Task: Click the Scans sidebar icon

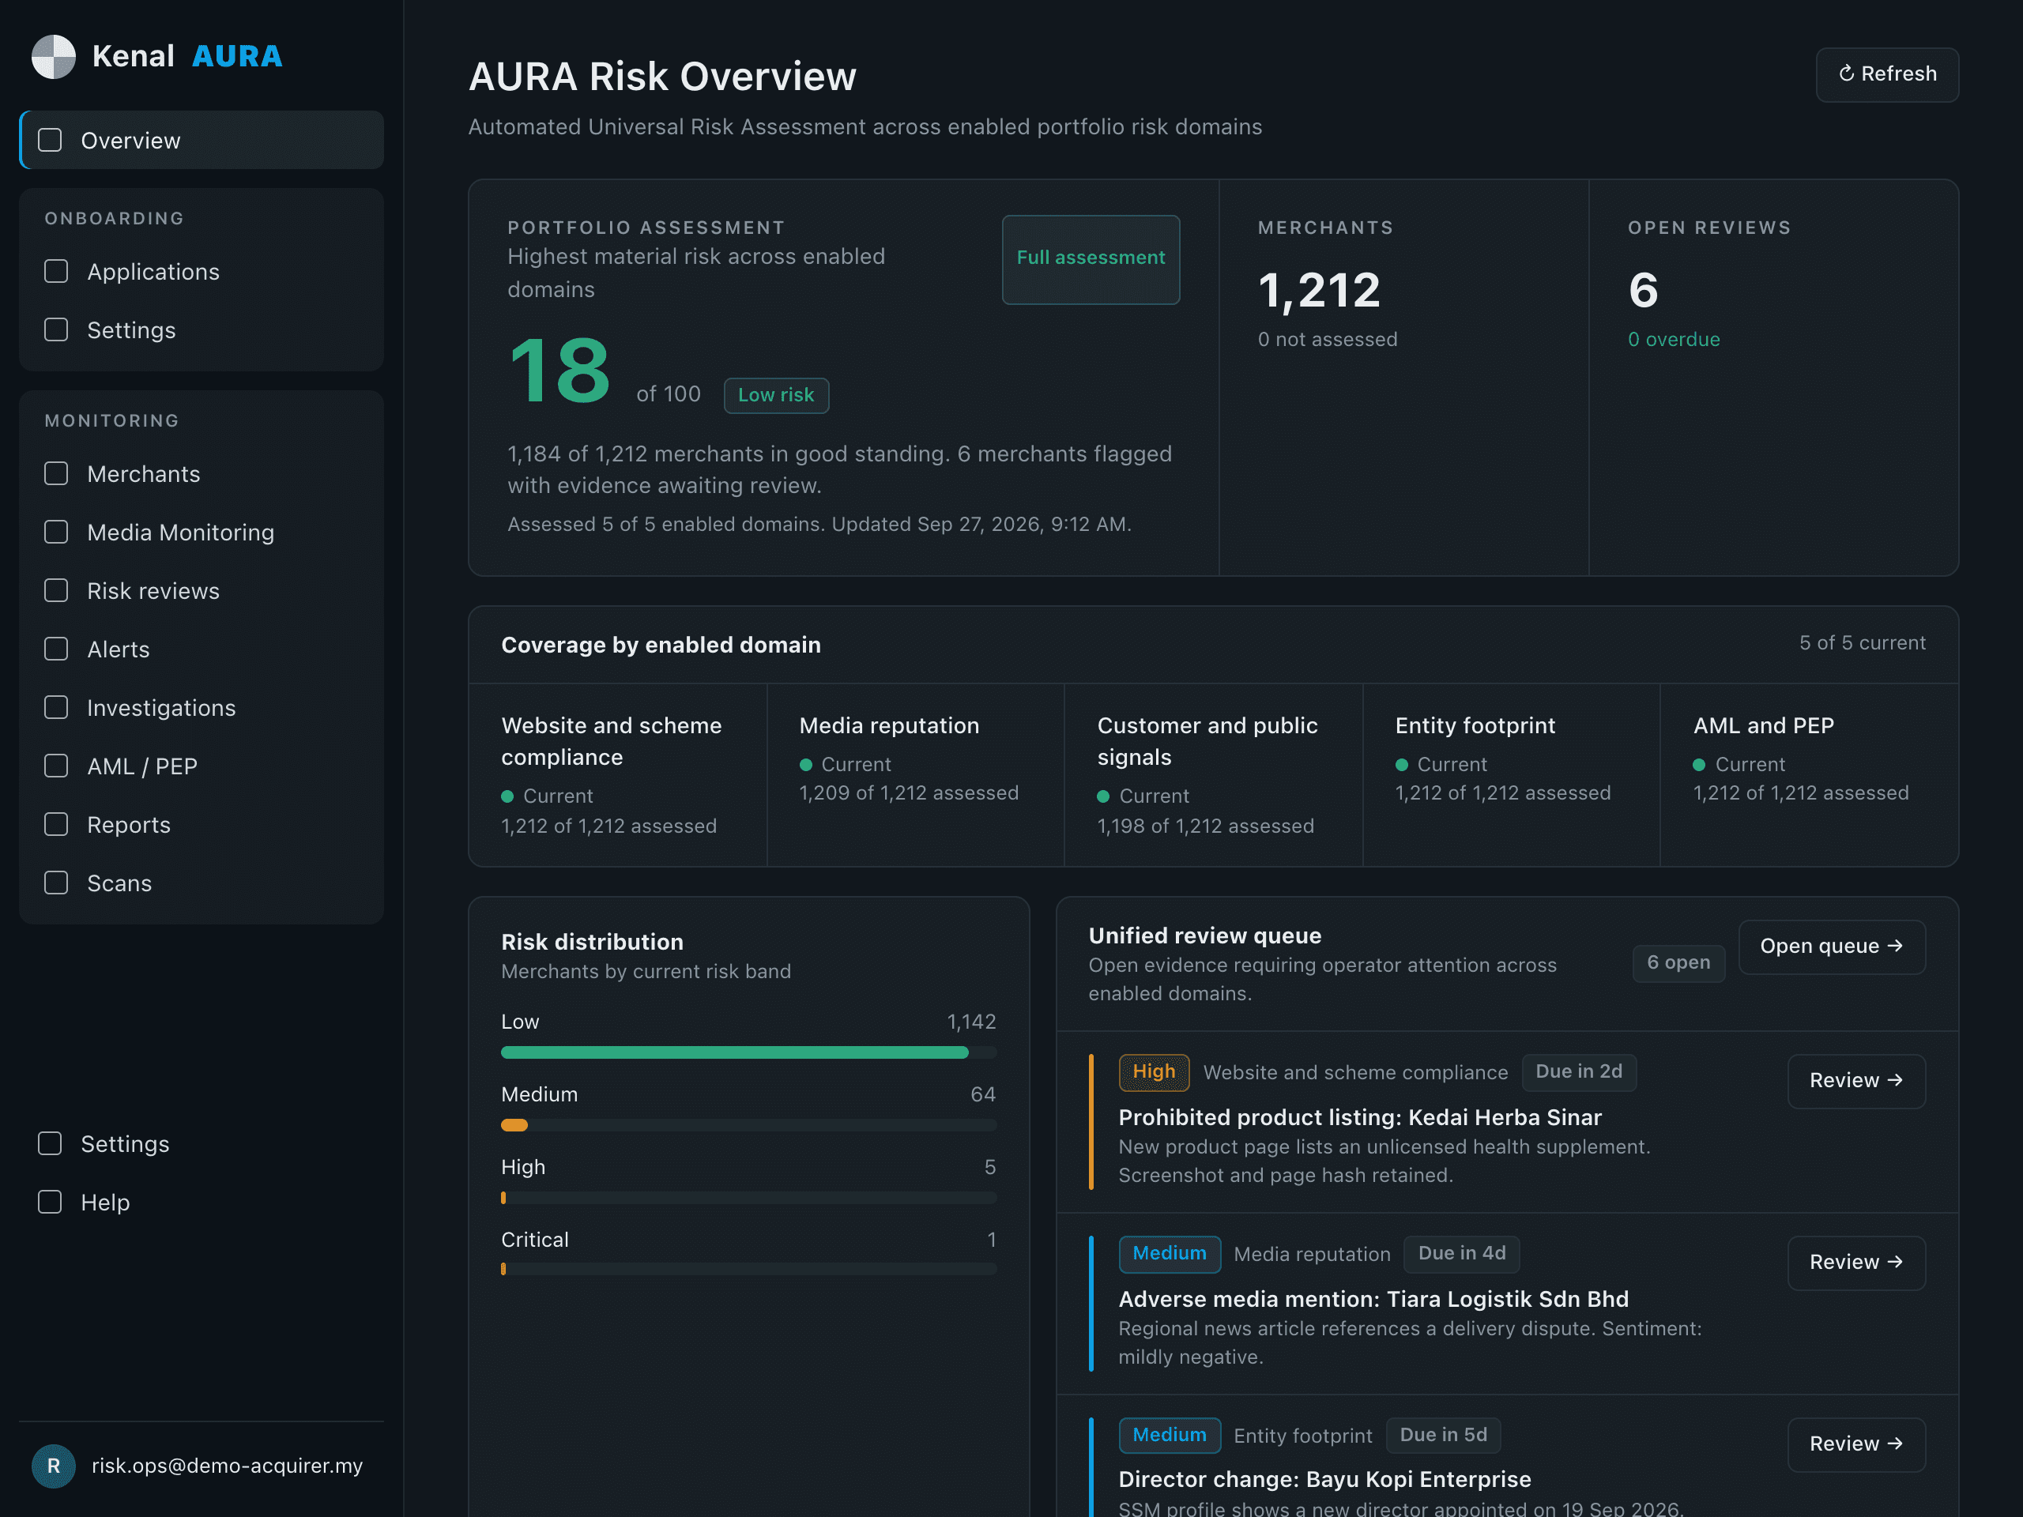Action: coord(57,883)
